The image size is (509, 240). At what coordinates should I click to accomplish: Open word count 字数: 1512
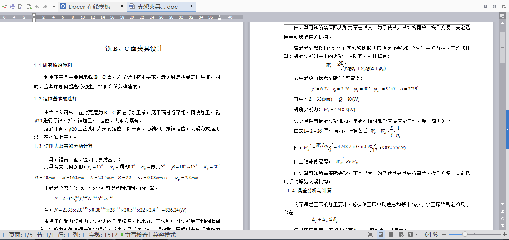coord(103,235)
